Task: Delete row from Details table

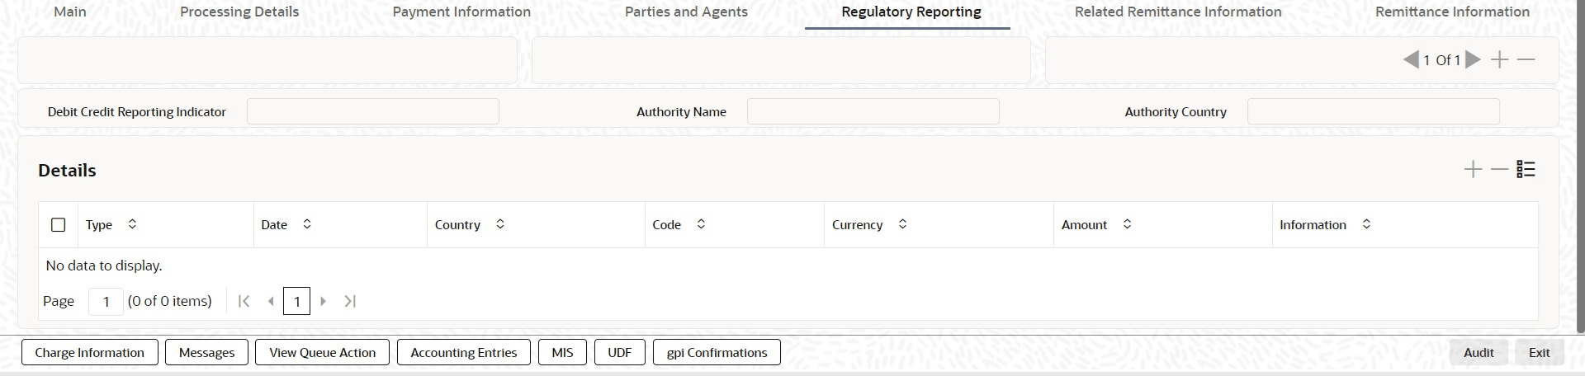Action: (x=1499, y=170)
